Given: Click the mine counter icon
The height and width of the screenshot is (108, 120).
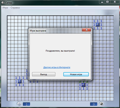Looking at the screenshot, I should pos(101,104).
